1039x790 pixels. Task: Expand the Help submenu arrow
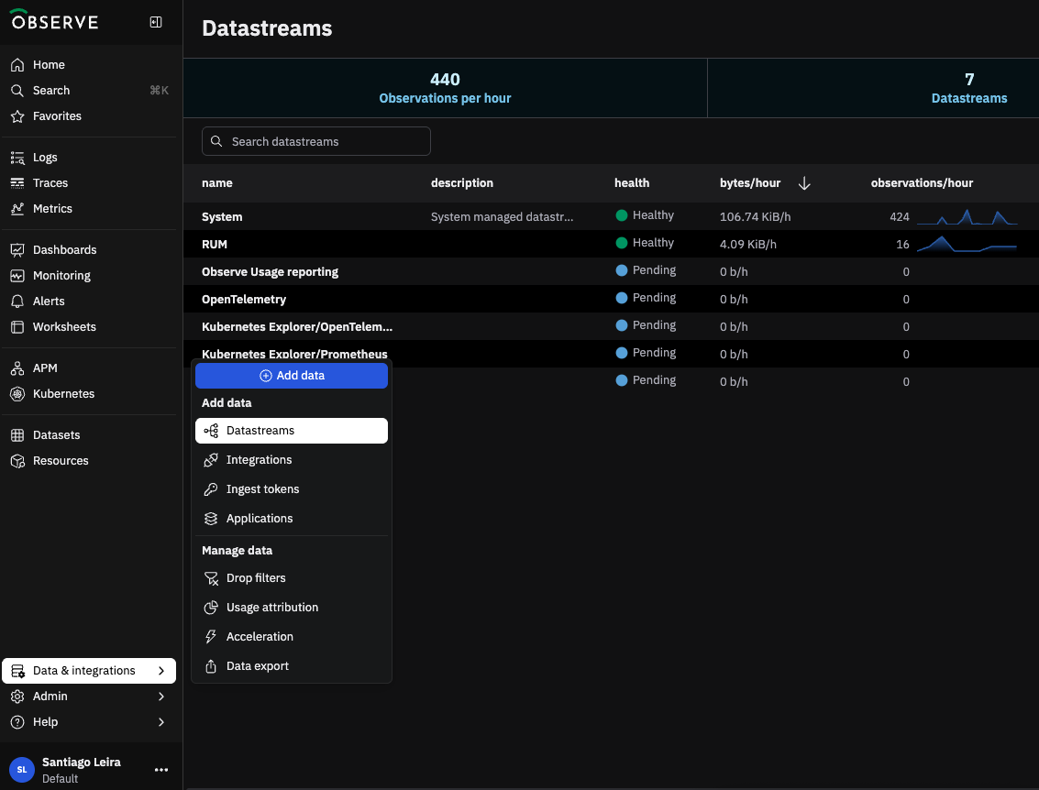(x=161, y=722)
